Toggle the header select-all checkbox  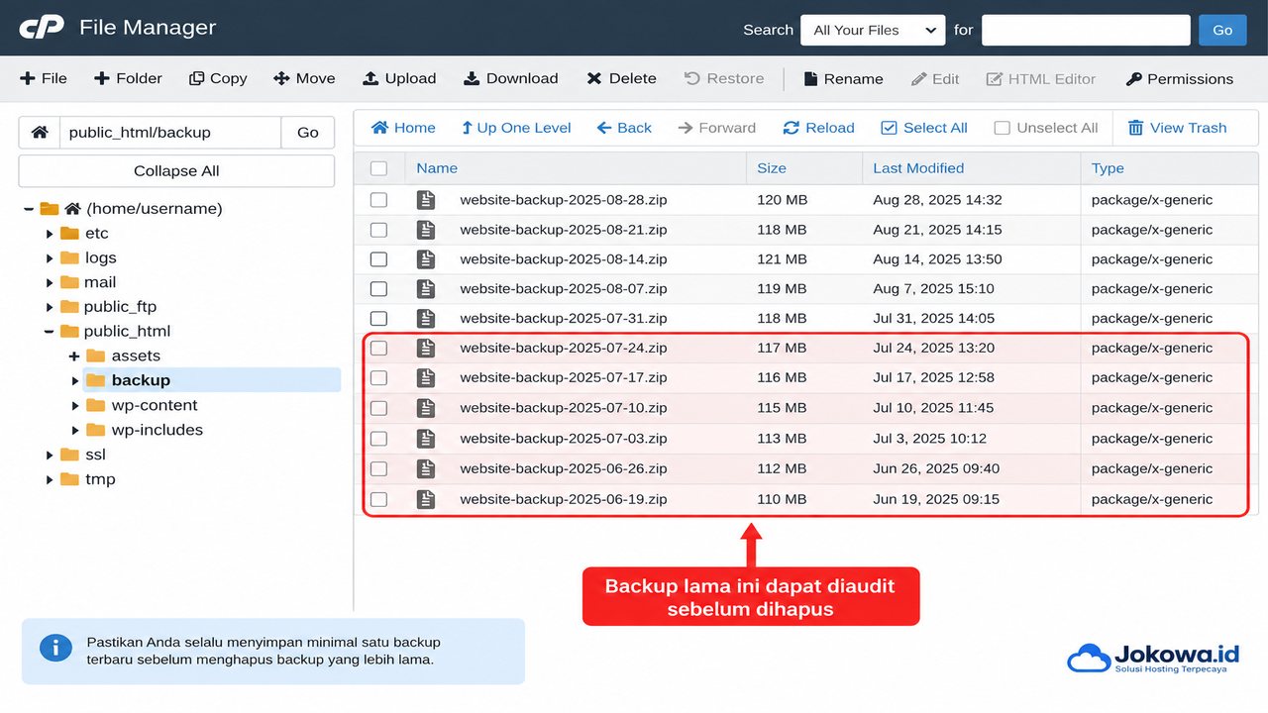378,168
